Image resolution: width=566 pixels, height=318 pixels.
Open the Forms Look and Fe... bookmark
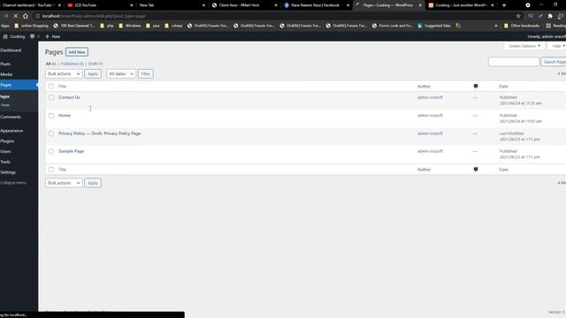click(393, 26)
